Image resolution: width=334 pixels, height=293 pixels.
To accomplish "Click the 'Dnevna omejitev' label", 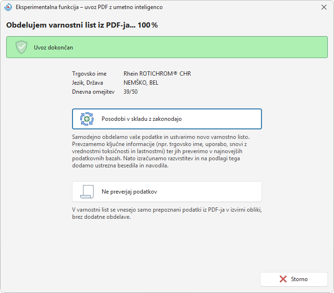I will (x=94, y=92).
